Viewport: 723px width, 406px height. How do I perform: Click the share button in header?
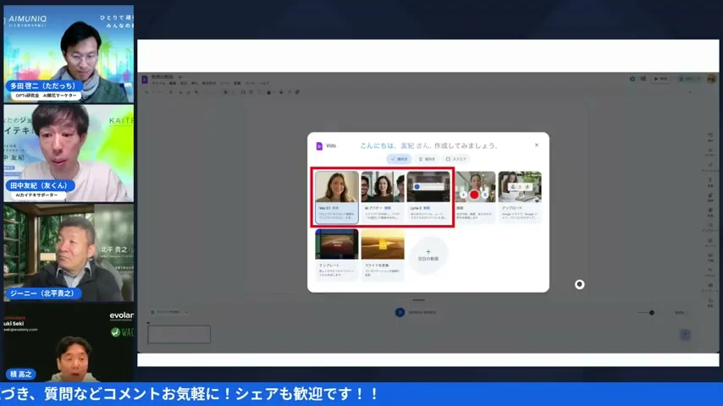tap(688, 79)
